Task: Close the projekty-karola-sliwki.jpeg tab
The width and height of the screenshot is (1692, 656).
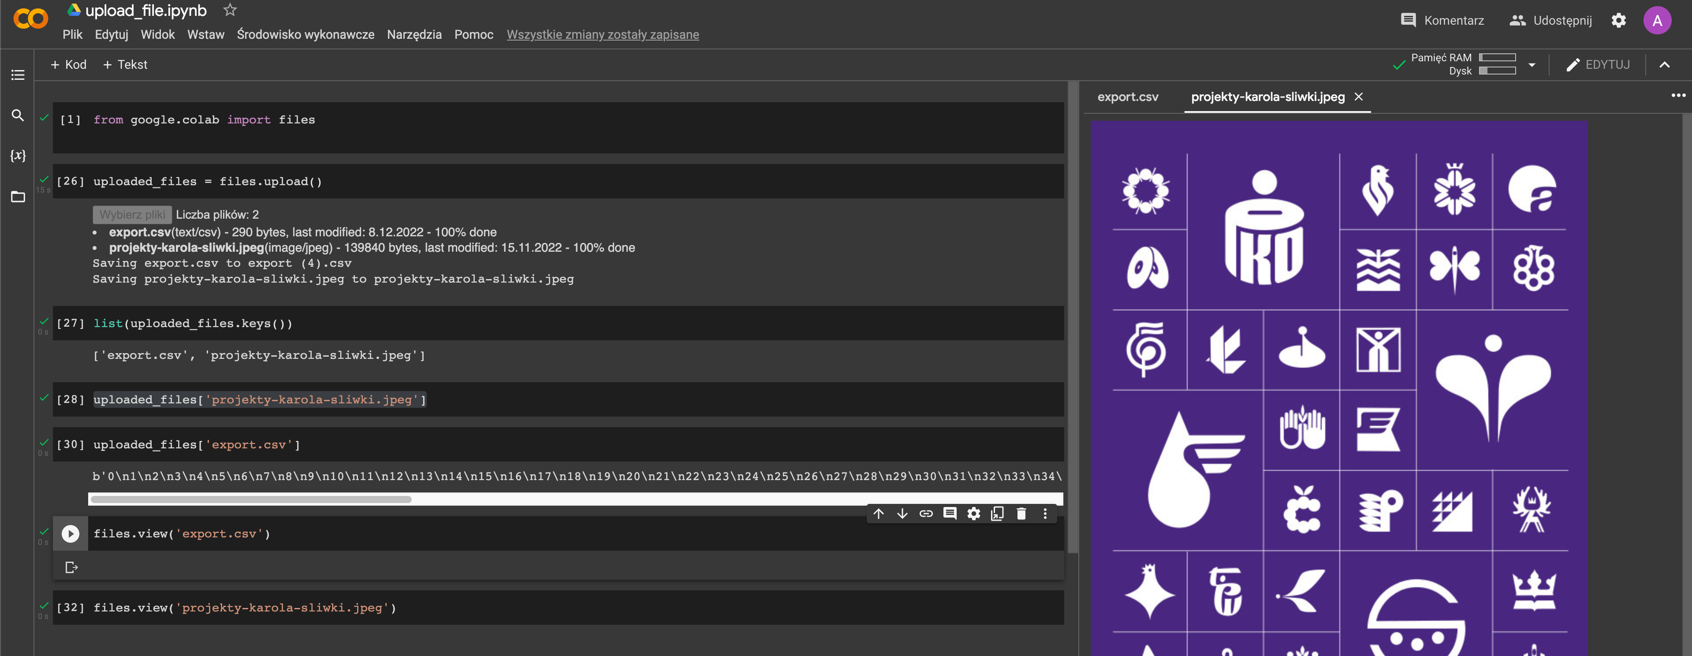Action: [1358, 97]
